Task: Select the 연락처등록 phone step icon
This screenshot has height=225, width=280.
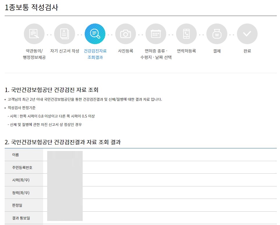Action: (x=186, y=33)
